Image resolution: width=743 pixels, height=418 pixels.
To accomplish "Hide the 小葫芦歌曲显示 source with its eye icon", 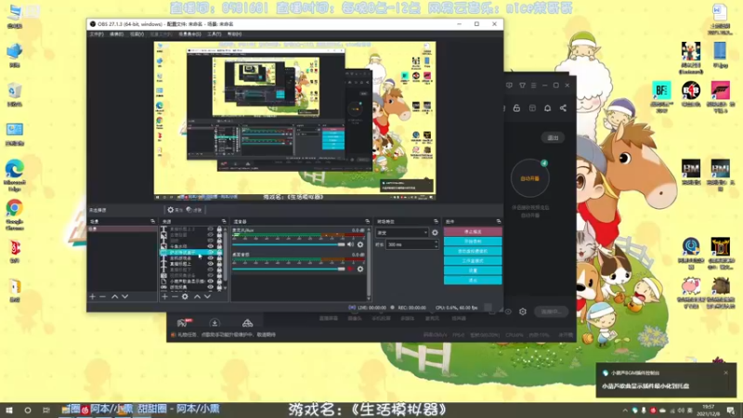I will 211,281.
